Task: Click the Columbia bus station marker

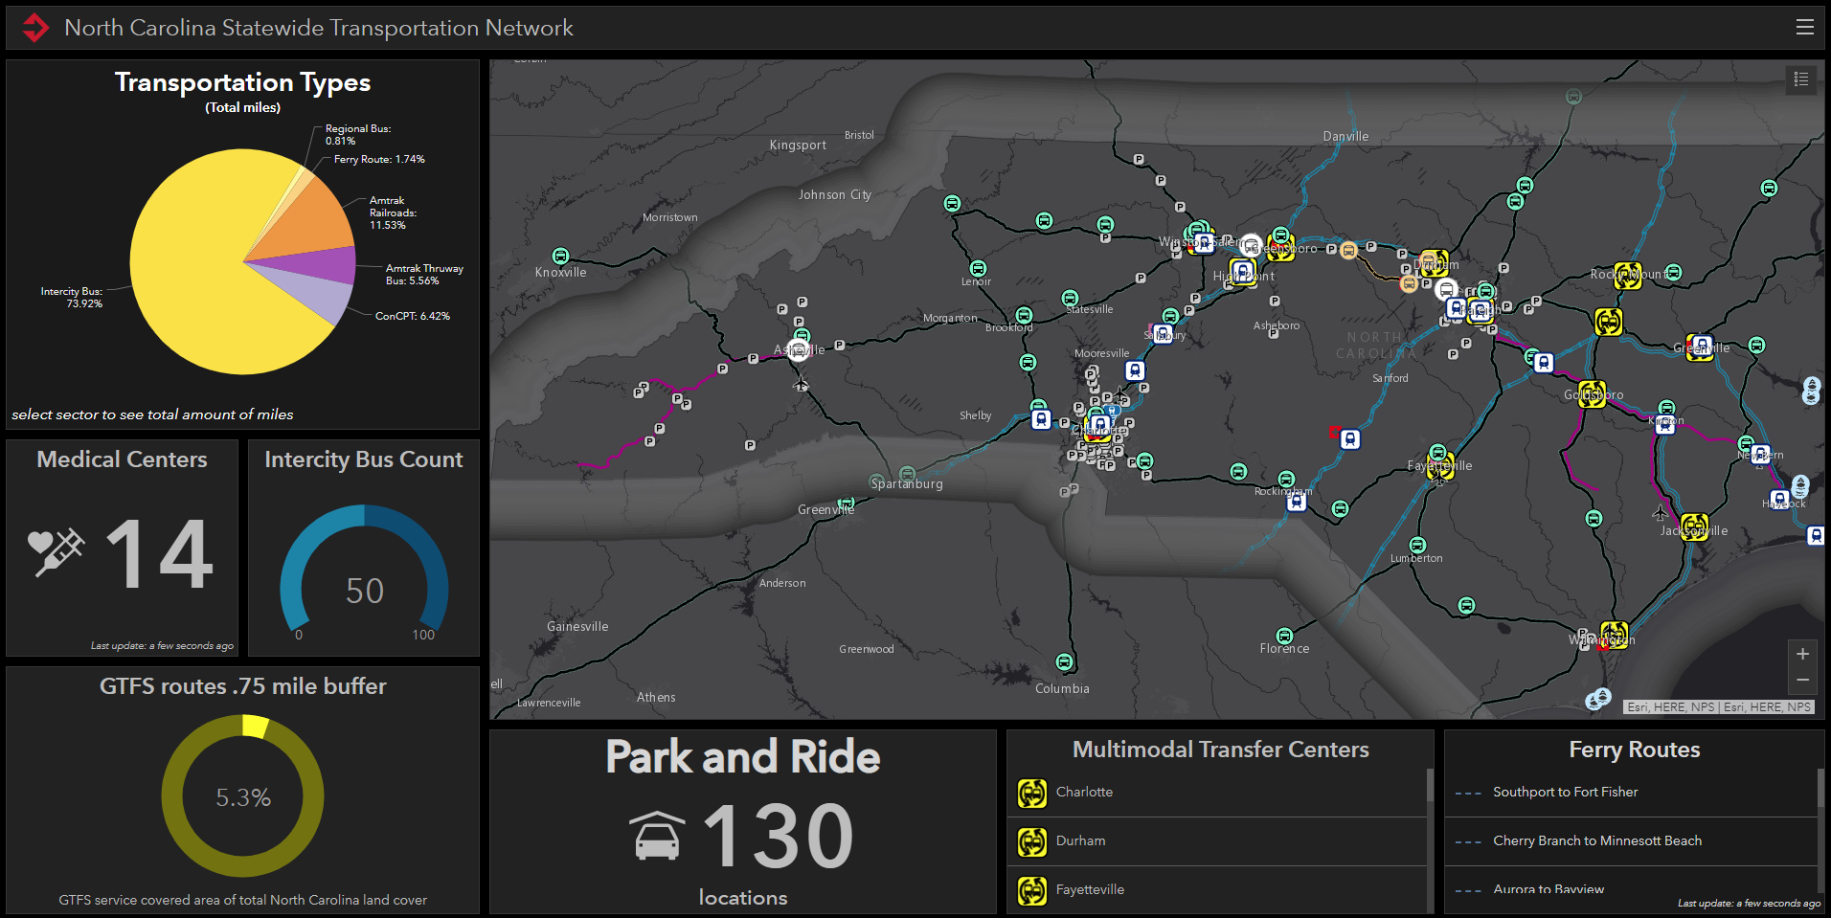Action: click(x=1064, y=661)
